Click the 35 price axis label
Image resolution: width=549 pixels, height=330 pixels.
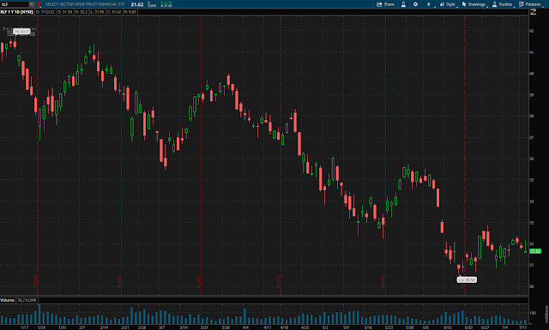(532, 180)
